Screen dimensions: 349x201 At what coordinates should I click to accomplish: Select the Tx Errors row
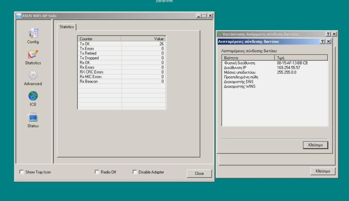pos(122,48)
